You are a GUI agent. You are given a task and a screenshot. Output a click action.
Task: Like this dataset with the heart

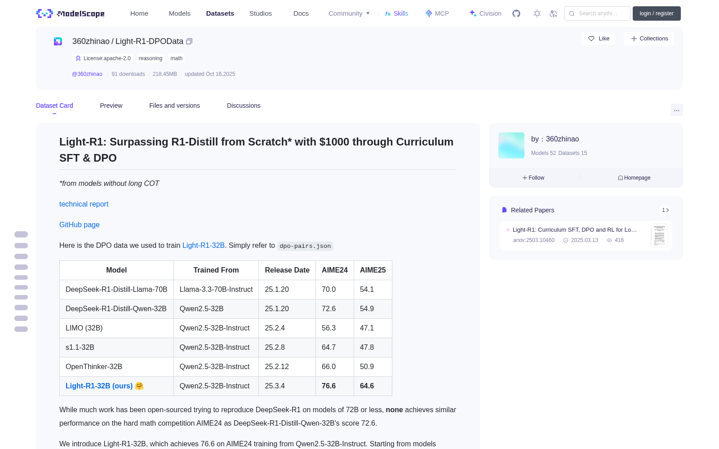598,39
